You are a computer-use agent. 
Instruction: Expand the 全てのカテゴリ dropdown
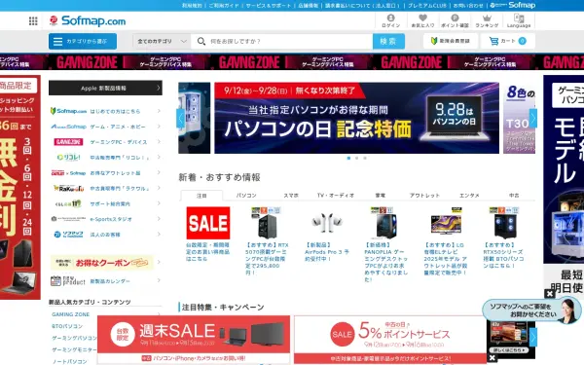point(162,41)
